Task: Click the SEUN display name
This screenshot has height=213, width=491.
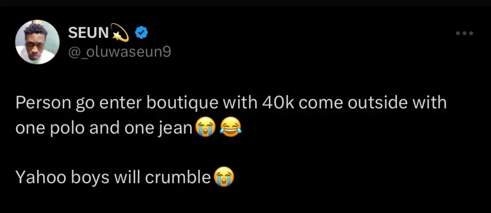Action: coord(88,33)
